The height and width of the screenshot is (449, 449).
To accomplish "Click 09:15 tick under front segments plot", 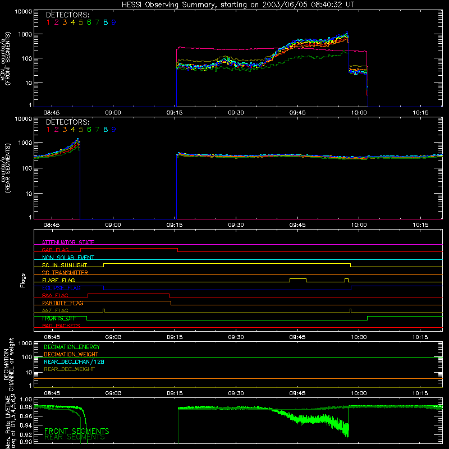I will (175, 113).
